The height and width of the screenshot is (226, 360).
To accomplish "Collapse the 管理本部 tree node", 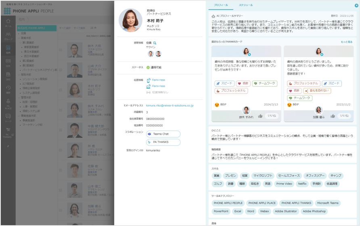I will tap(19, 97).
